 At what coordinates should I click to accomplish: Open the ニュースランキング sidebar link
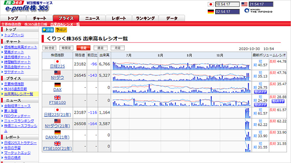pos(19,121)
